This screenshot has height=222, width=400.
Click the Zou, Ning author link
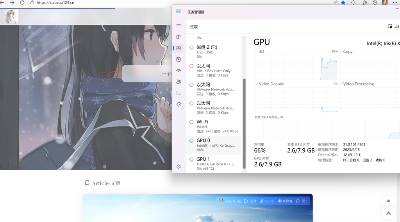[232, 201]
